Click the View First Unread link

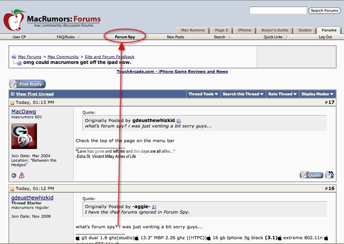click(x=35, y=94)
